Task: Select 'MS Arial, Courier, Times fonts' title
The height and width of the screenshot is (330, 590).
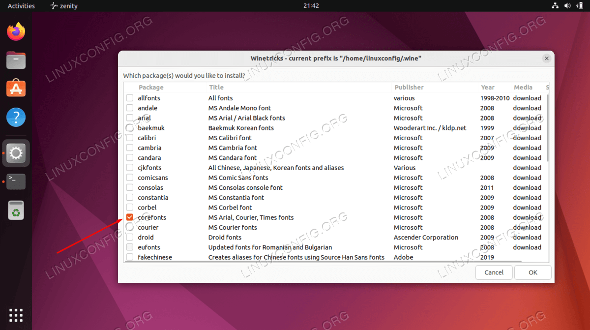Action: point(251,217)
